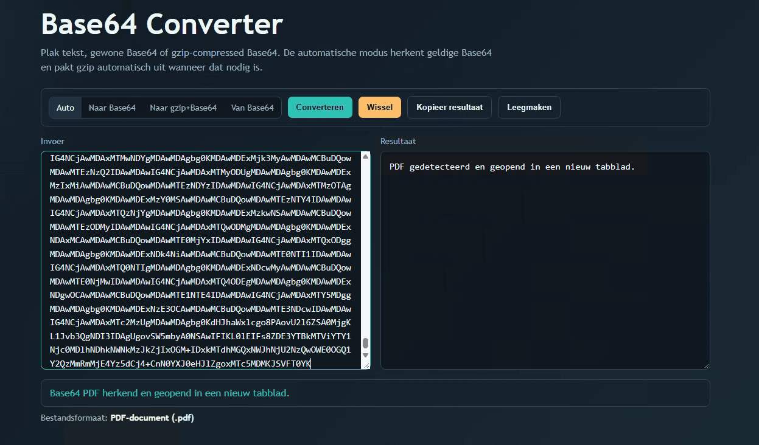Select the Auto mode tab
The image size is (759, 445).
66,108
